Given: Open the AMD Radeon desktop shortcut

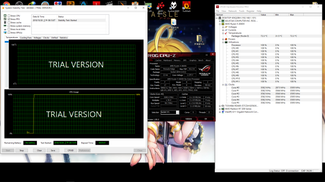Looking at the screenshot, I should (160, 7).
